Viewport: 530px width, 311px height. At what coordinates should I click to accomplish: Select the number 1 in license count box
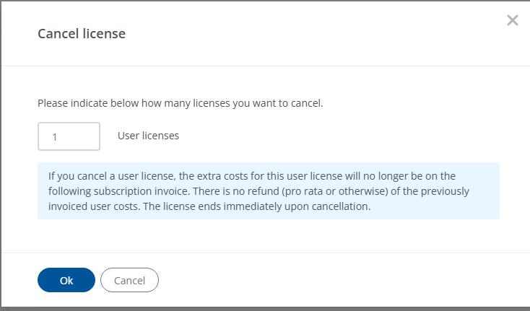tap(55, 137)
